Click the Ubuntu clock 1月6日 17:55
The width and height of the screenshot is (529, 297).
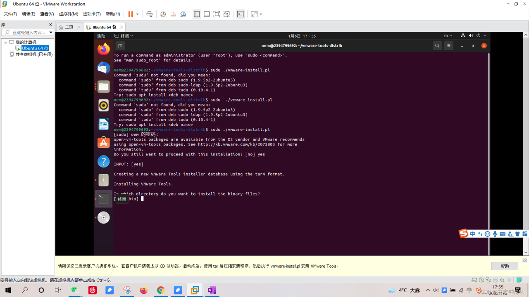pos(302,36)
